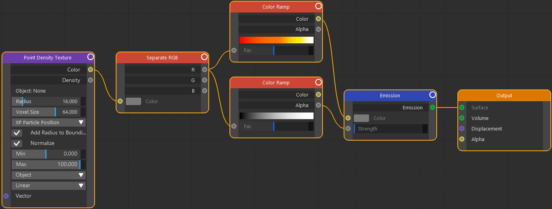The height and width of the screenshot is (209, 552).
Task: Click the red Color Ramp Fac input socket
Action: [234, 50]
